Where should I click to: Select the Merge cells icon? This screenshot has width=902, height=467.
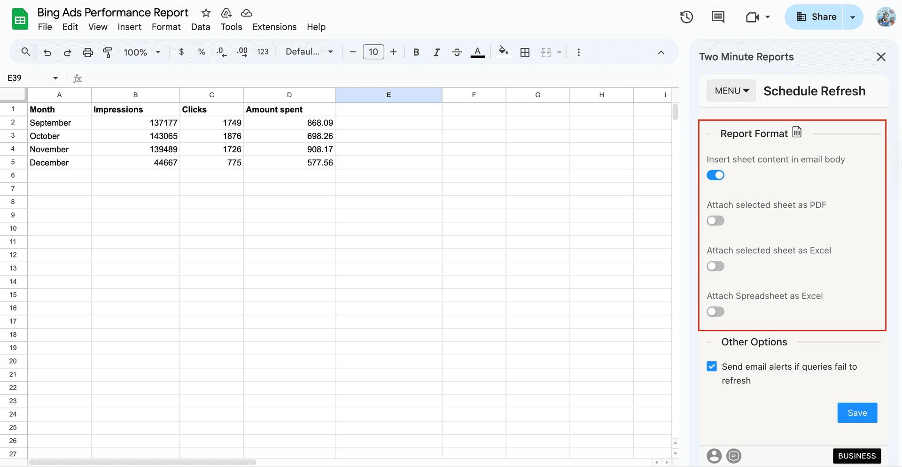pyautogui.click(x=546, y=52)
